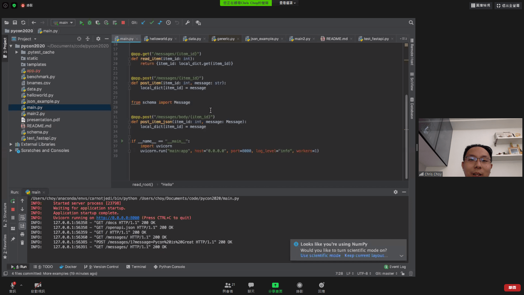
Task: Click the editor vertical scrollbar
Action: click(406, 137)
